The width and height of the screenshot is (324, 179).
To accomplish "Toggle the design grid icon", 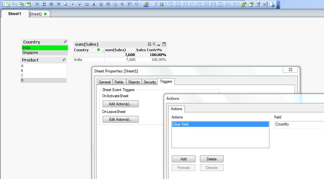I will pos(162,4).
